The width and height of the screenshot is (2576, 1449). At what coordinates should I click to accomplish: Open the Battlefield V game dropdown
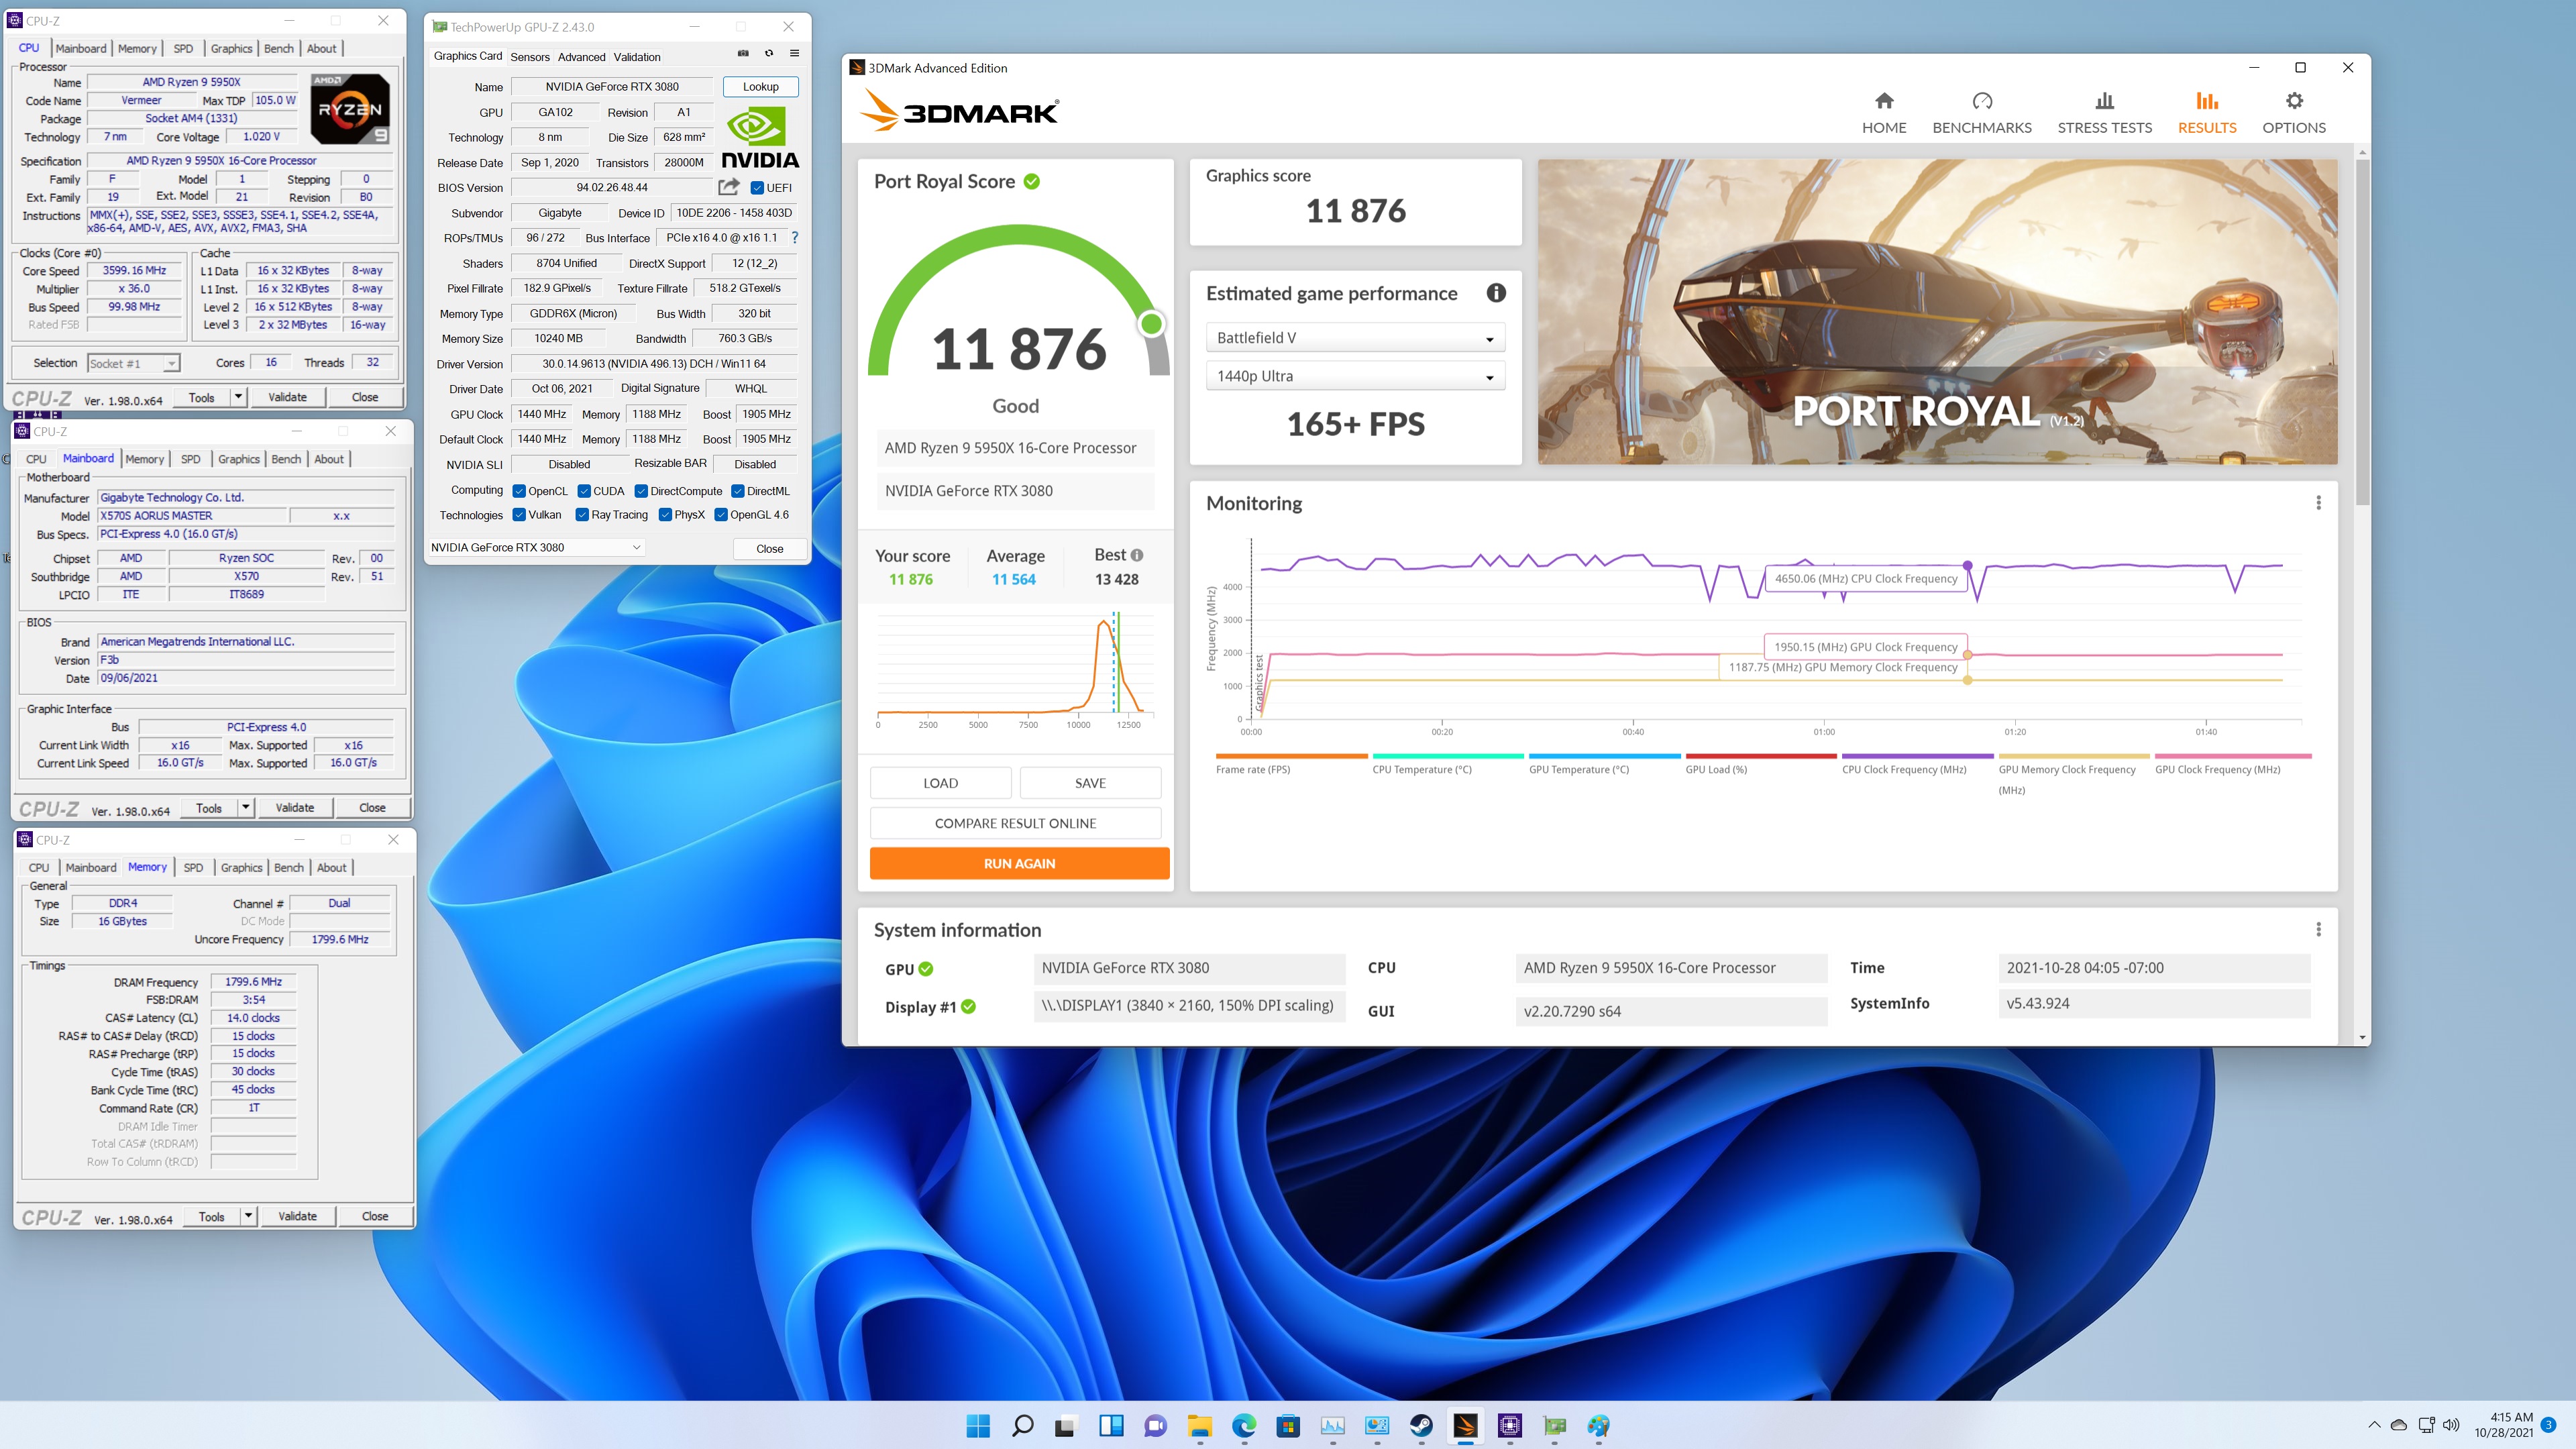(x=1355, y=338)
